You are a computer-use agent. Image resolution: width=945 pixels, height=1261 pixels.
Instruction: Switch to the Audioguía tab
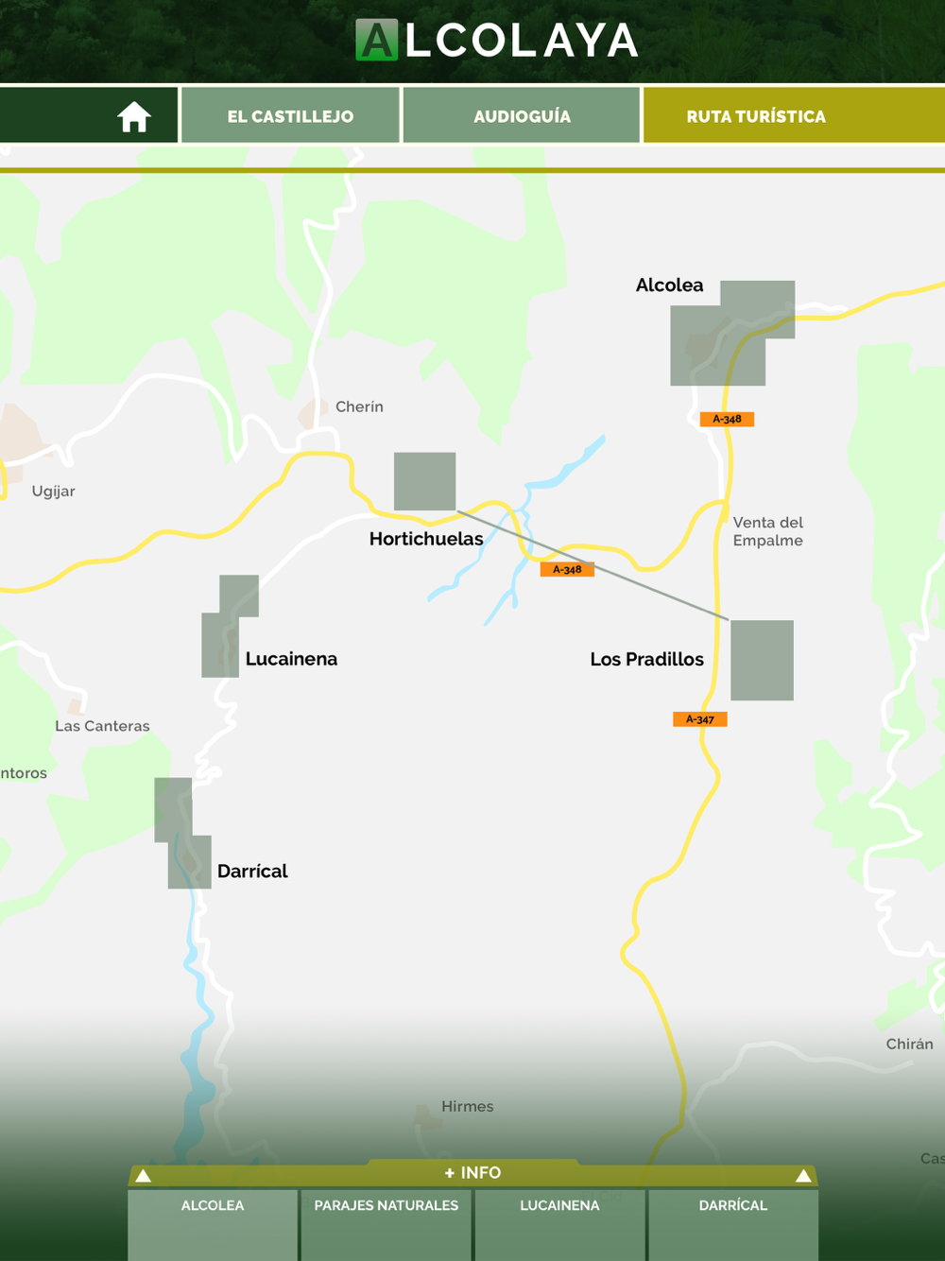pos(522,116)
